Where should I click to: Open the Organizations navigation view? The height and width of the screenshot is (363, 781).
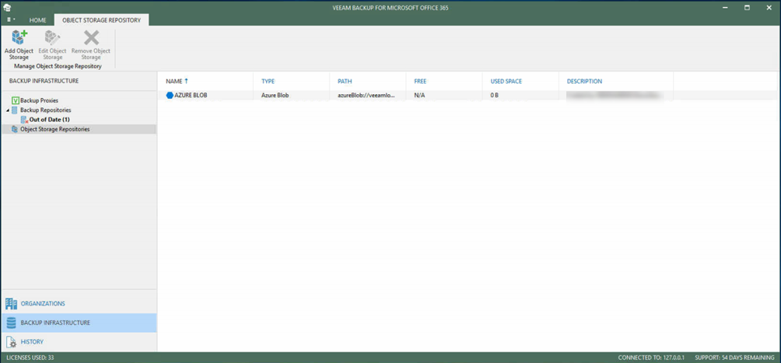pos(79,303)
